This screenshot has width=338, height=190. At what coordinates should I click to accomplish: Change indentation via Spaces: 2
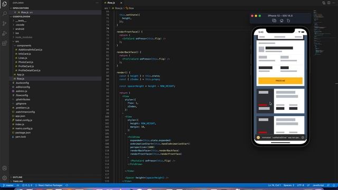289,185
